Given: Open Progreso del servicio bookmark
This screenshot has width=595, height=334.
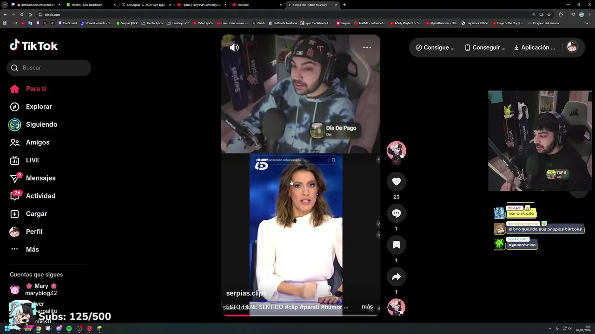Looking at the screenshot, I should 543,23.
